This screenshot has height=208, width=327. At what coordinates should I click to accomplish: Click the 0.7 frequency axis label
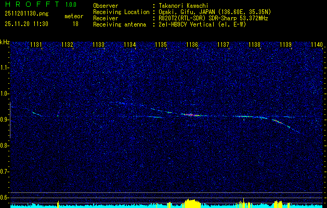(4, 172)
